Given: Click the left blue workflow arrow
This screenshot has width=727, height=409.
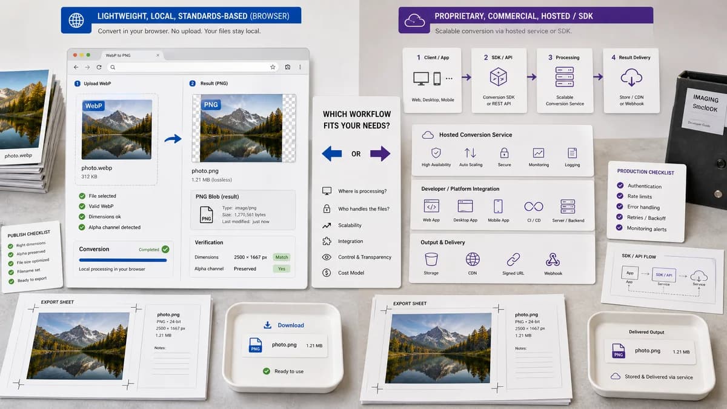Looking at the screenshot, I should 331,153.
